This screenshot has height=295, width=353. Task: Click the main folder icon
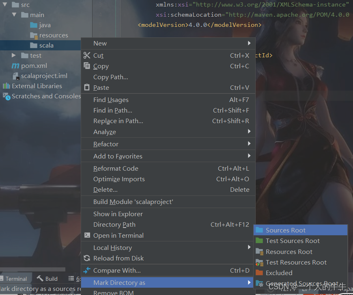[24, 15]
